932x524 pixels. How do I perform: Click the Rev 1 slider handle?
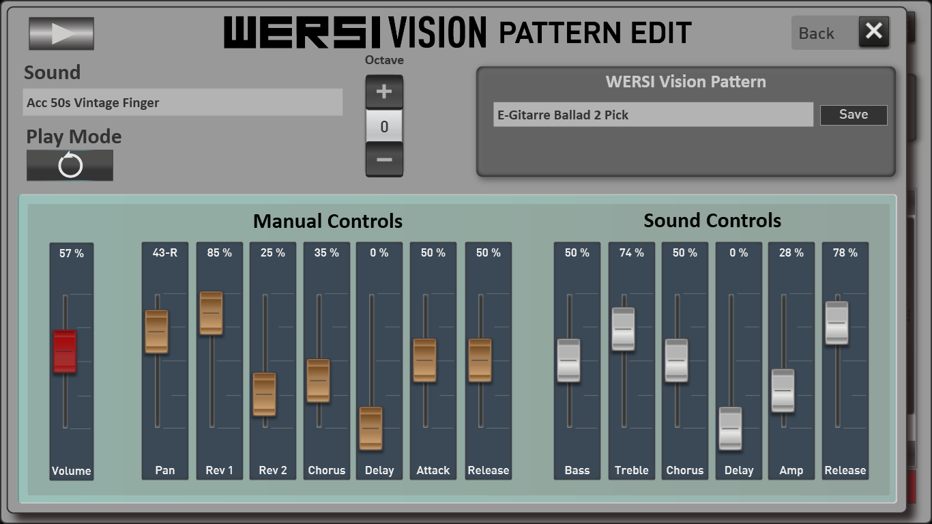[212, 313]
